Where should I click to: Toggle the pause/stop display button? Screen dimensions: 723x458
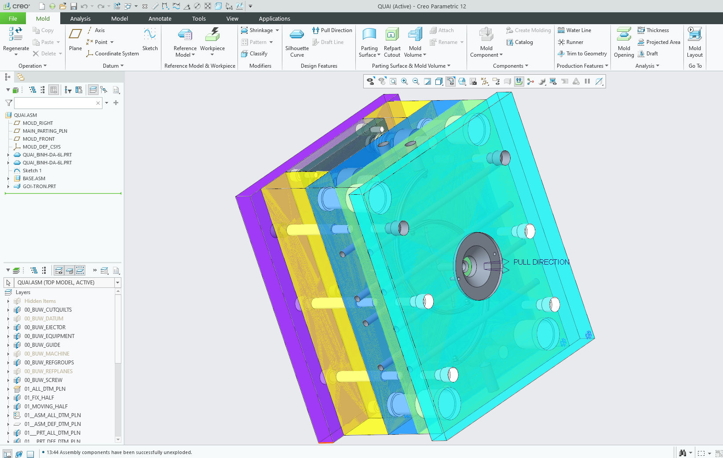587,81
